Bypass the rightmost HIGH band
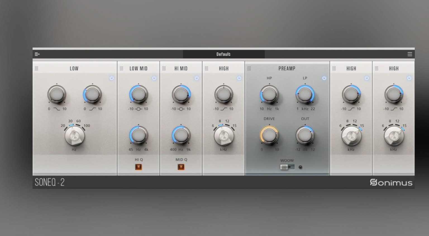429x236 pixels. pos(409,78)
